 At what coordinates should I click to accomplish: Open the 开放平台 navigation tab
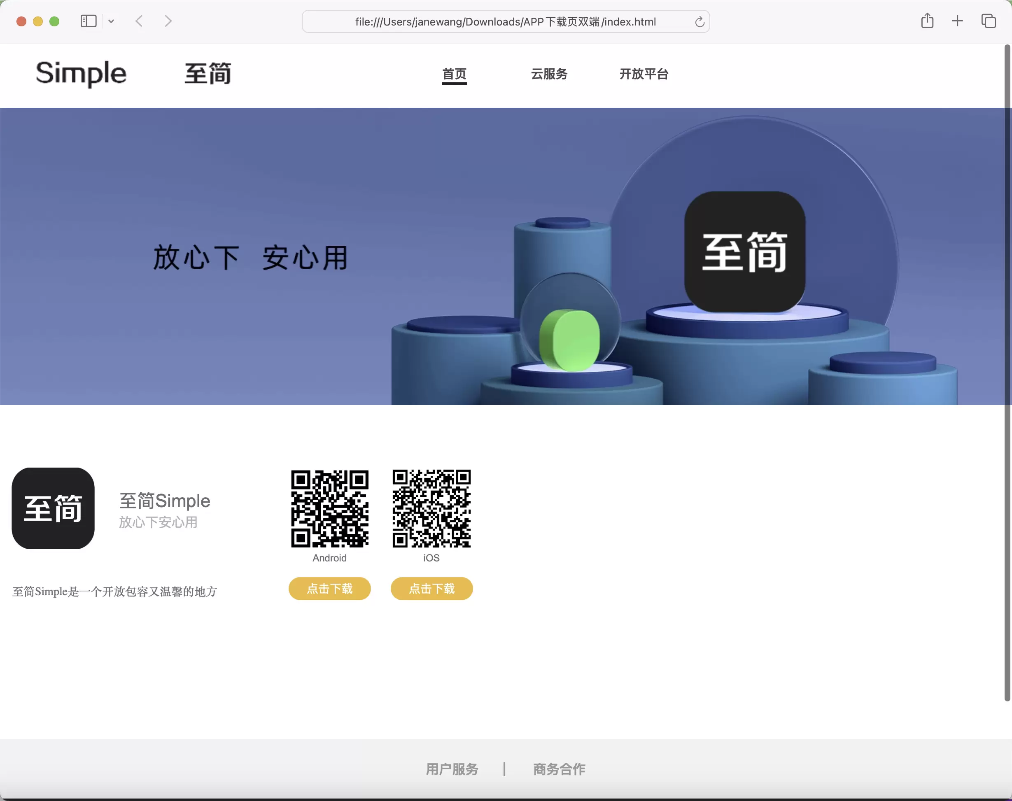pyautogui.click(x=644, y=74)
